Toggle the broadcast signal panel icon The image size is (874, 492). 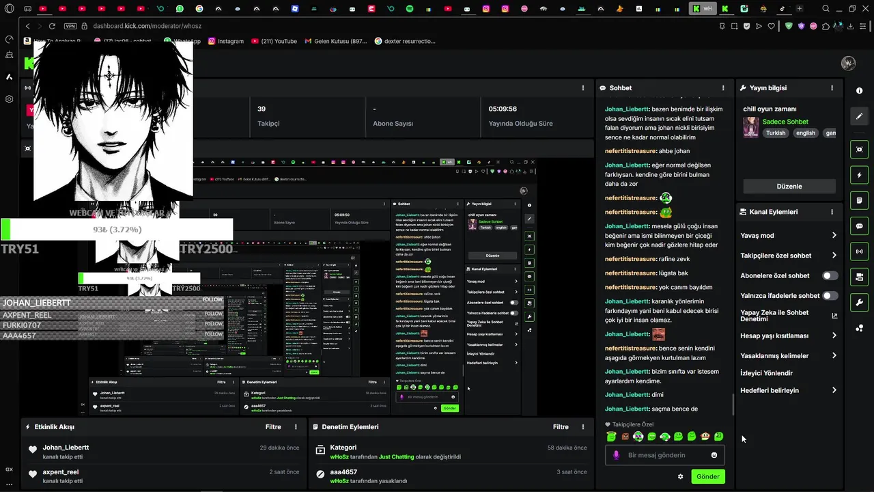click(859, 251)
